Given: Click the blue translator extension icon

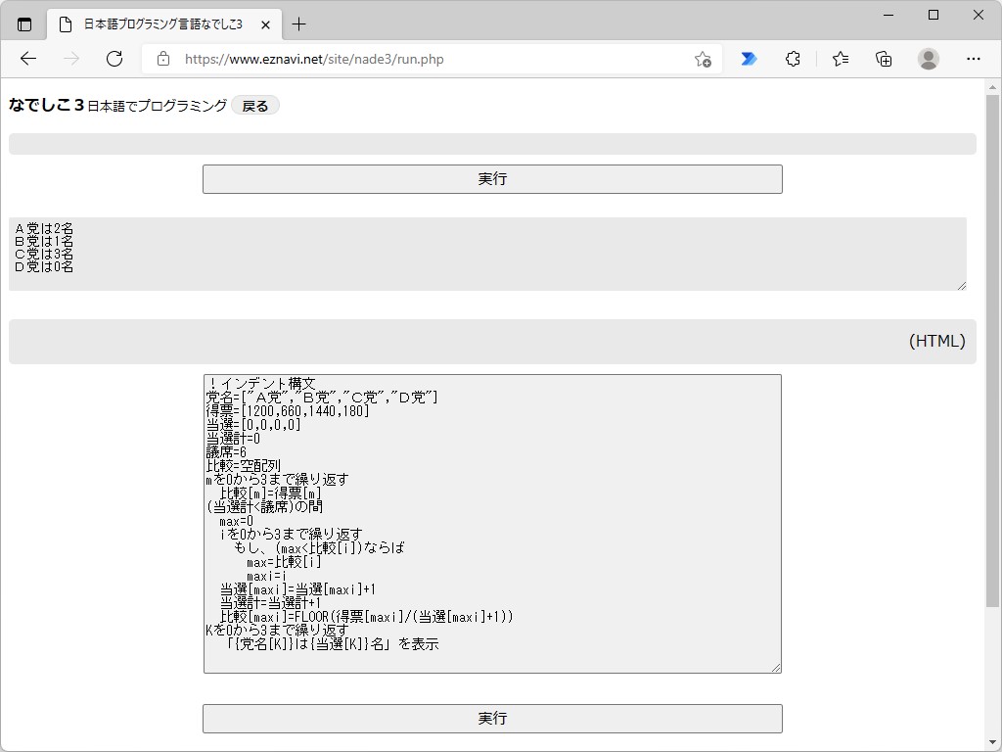Looking at the screenshot, I should pyautogui.click(x=748, y=59).
